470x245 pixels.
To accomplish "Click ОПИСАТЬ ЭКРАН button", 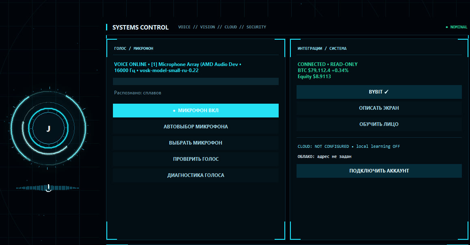I will coord(379,108).
